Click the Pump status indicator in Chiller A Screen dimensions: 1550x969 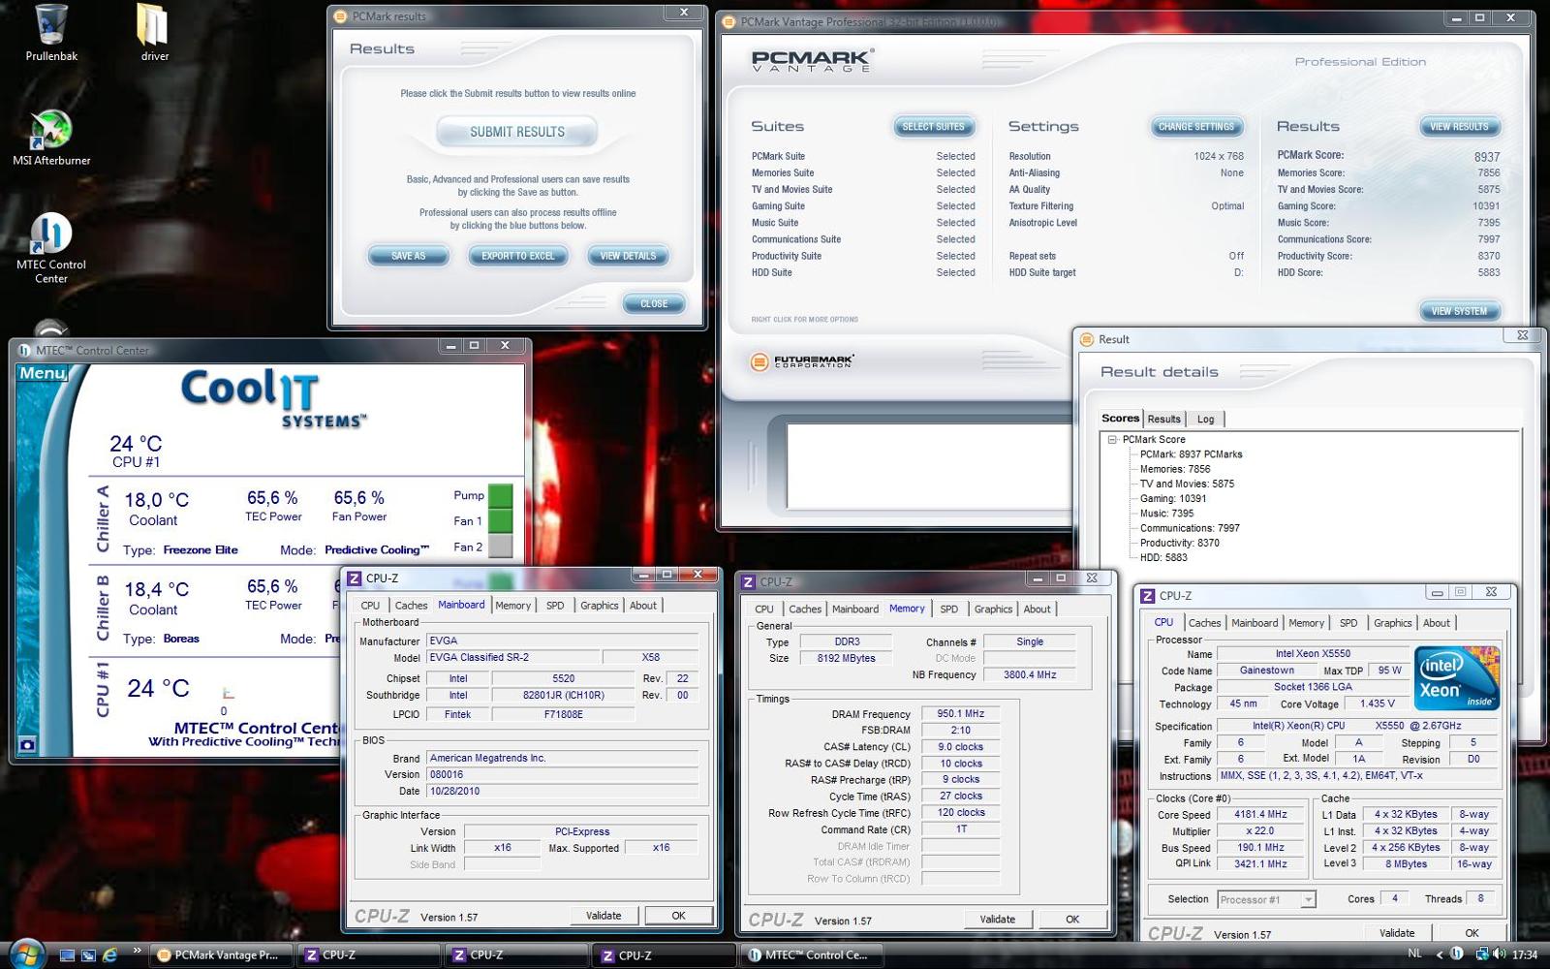500,495
